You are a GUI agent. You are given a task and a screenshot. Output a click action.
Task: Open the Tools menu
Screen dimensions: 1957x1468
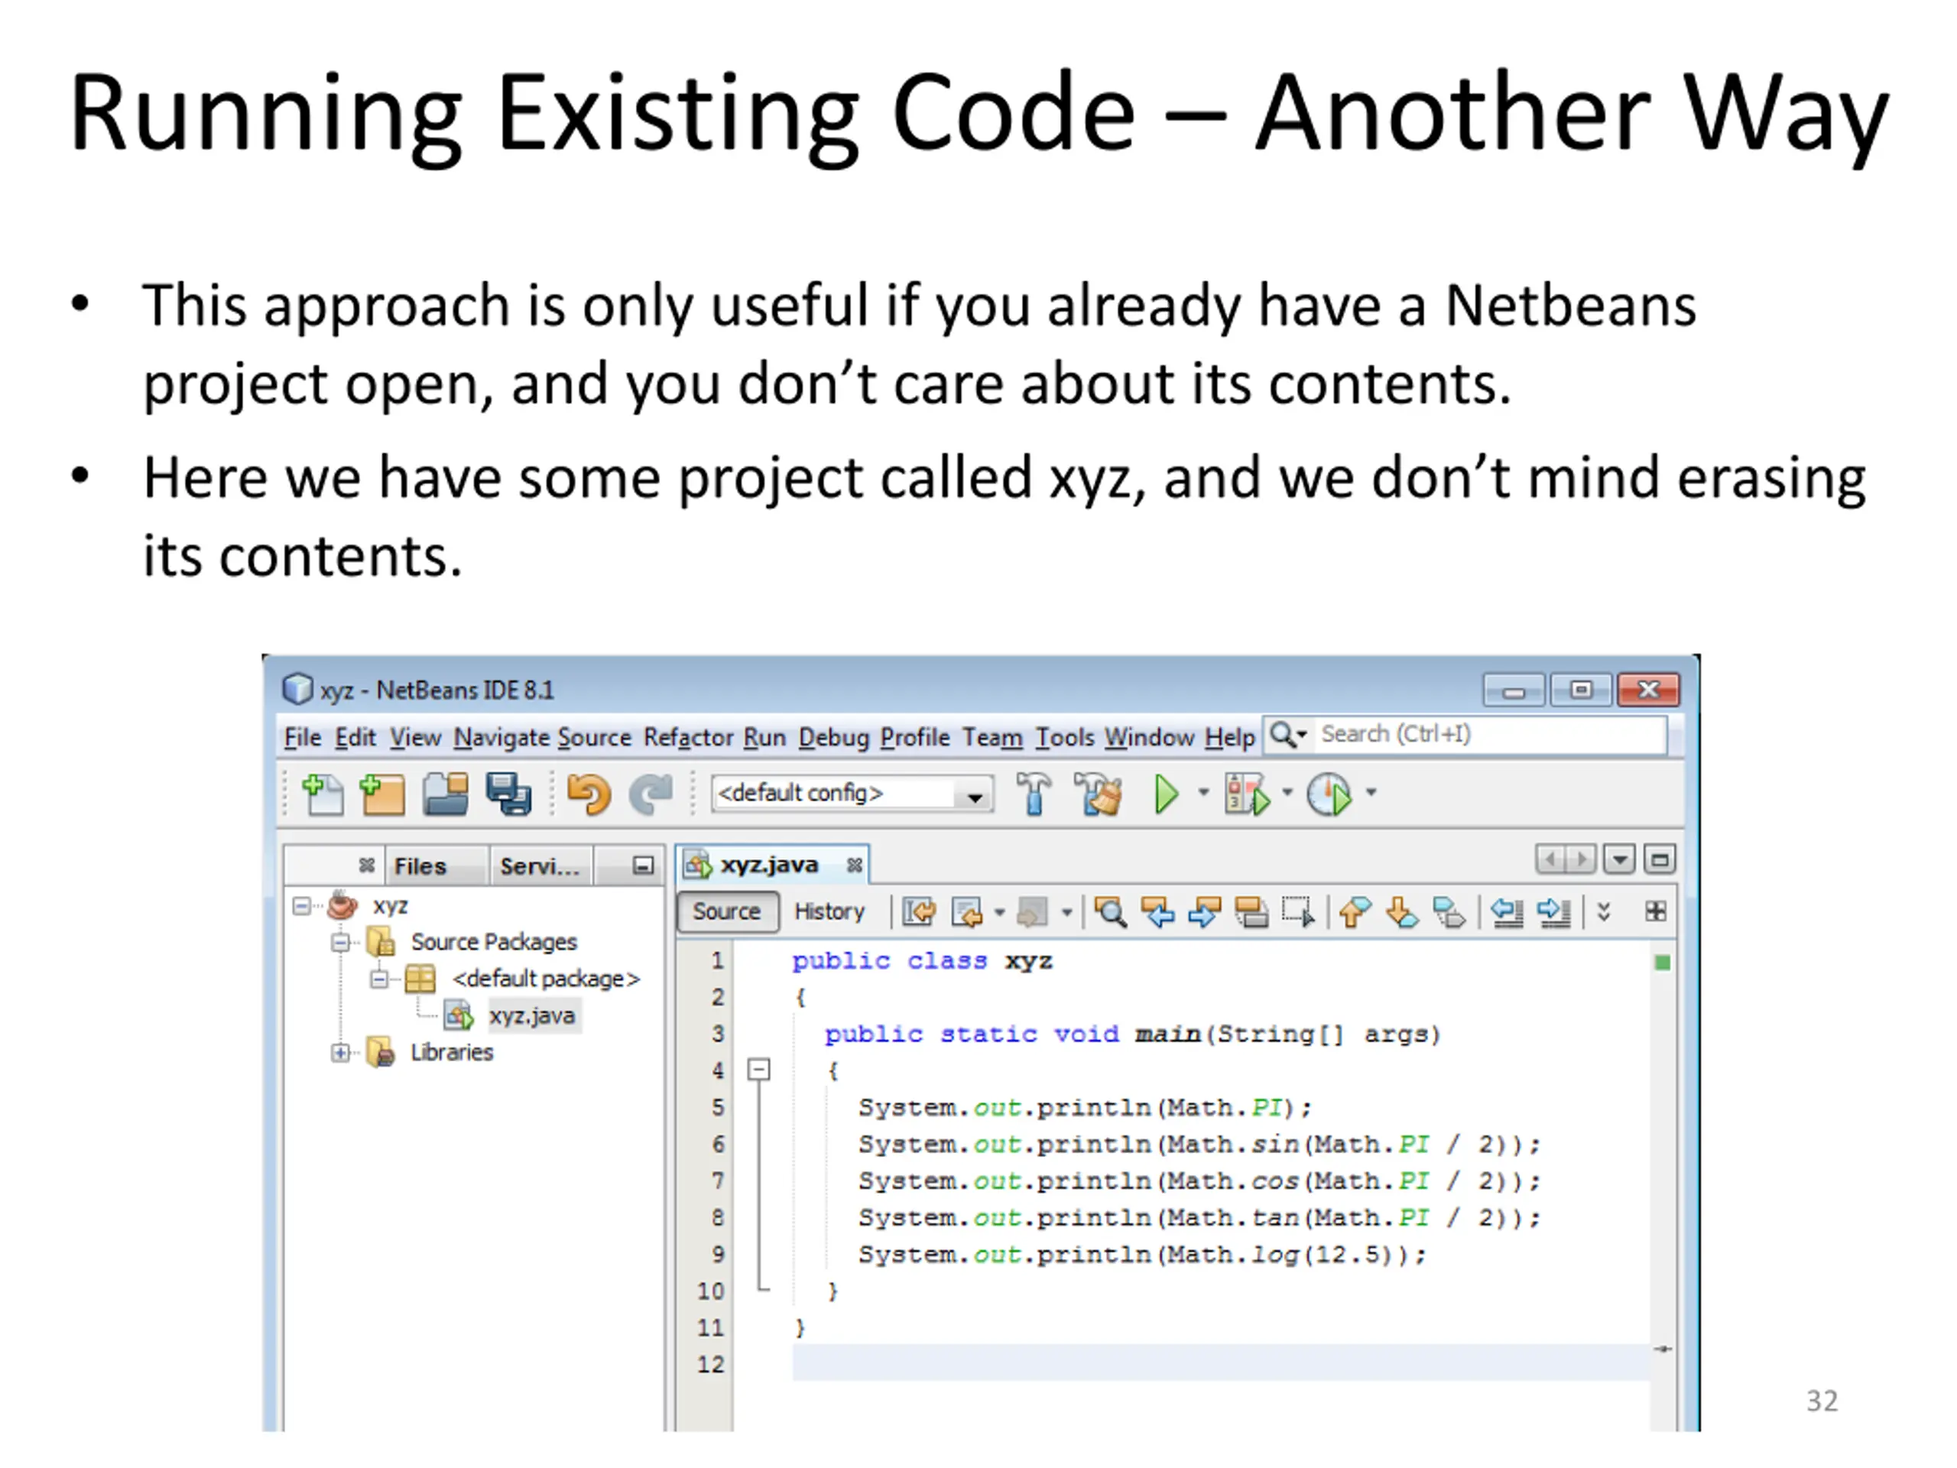point(1065,737)
